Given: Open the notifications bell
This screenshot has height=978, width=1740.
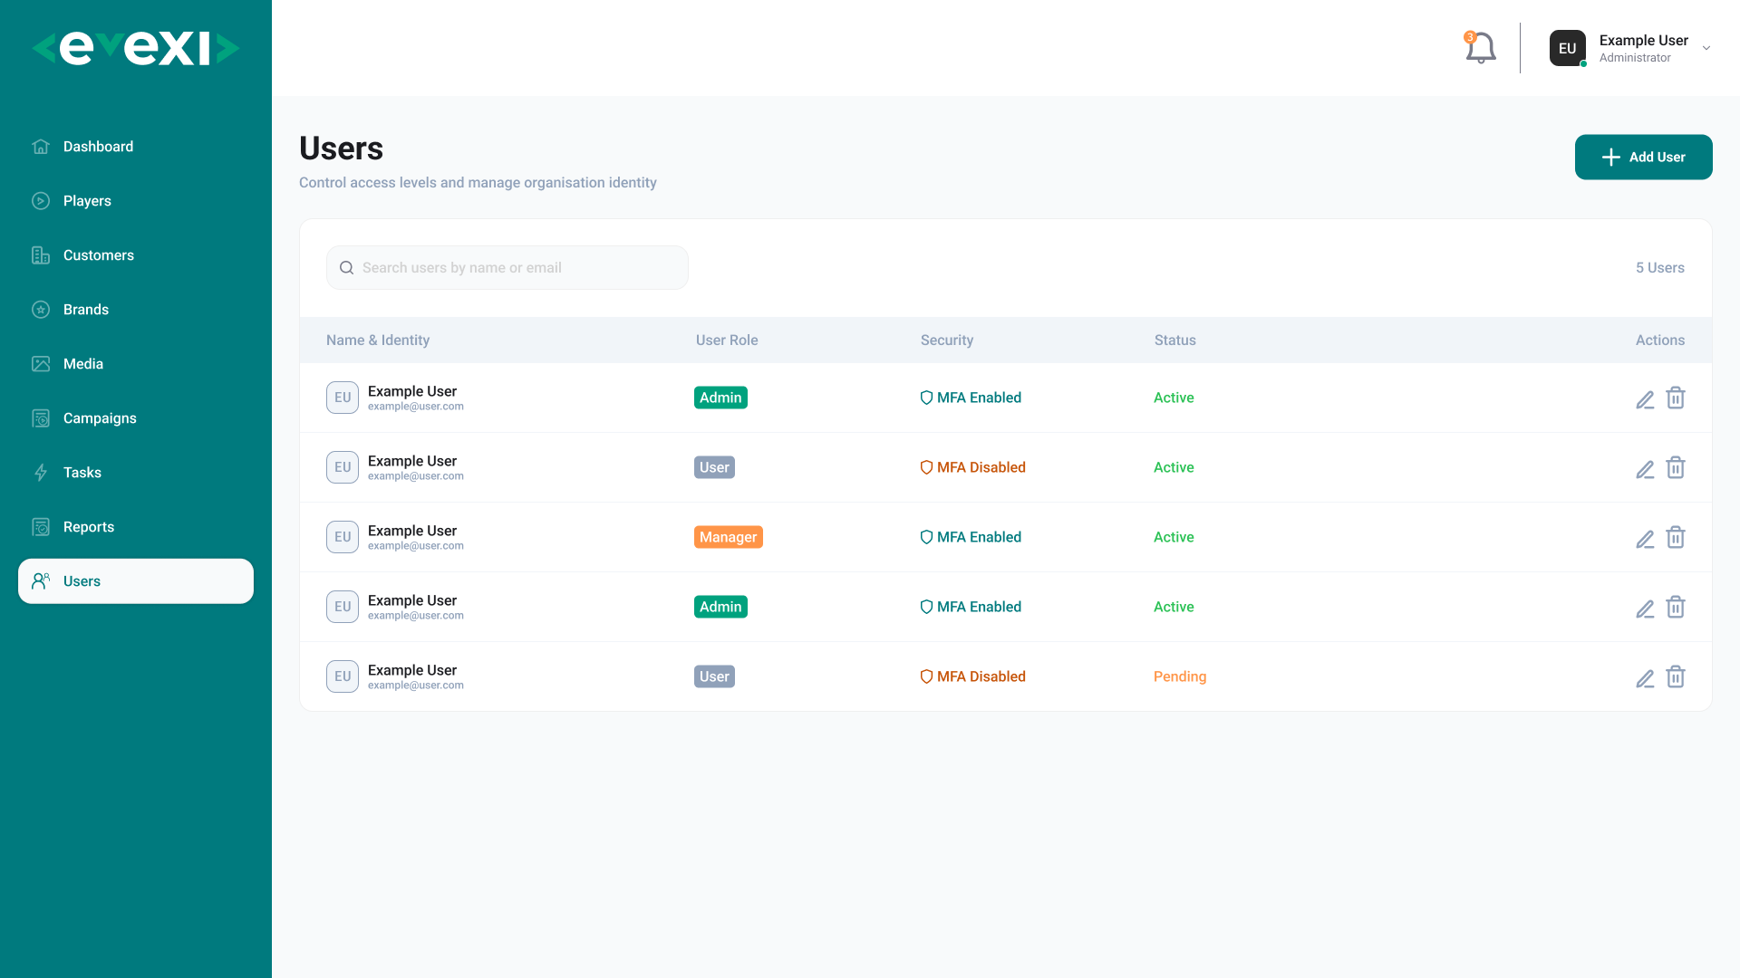Looking at the screenshot, I should (1480, 48).
